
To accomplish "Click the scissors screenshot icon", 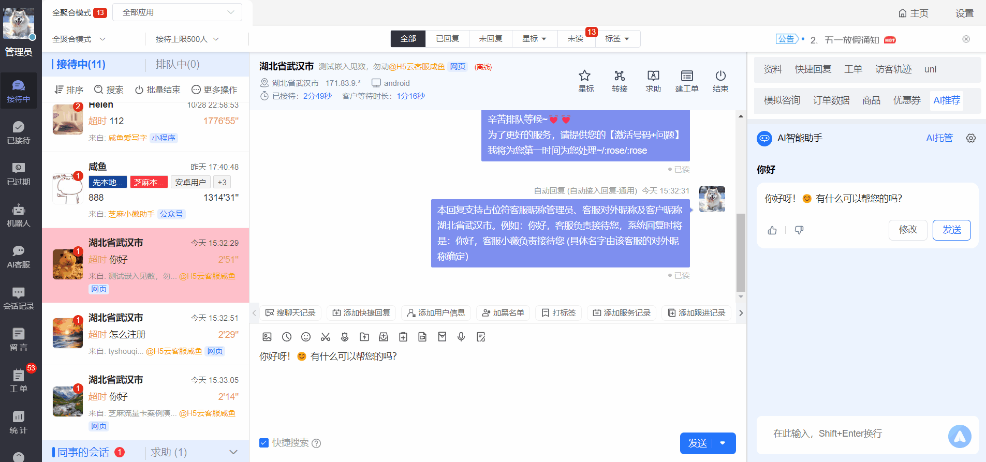I will [x=326, y=337].
